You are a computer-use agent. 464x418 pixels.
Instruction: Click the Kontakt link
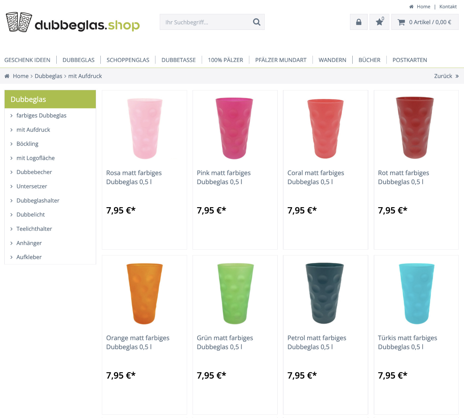click(x=448, y=7)
